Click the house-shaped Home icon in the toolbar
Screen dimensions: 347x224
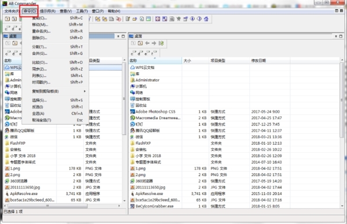206,19
